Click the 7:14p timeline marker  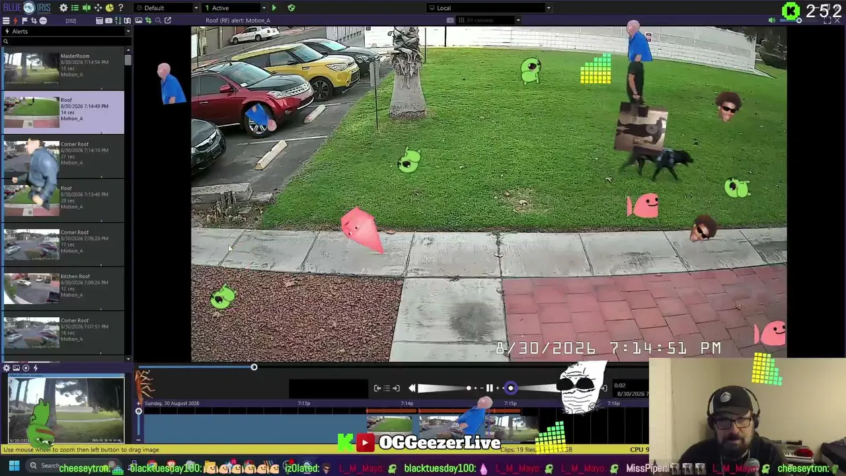[x=406, y=403]
